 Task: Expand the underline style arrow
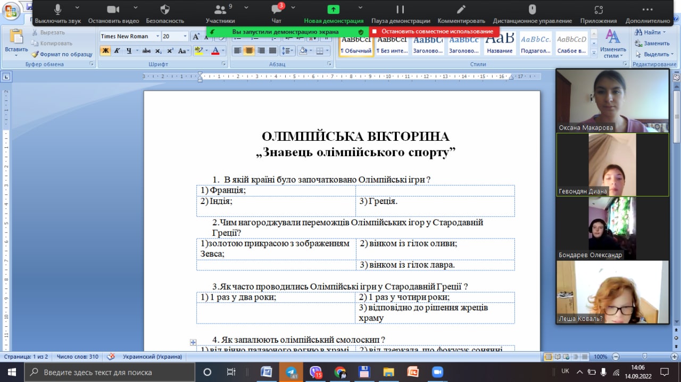(x=137, y=51)
